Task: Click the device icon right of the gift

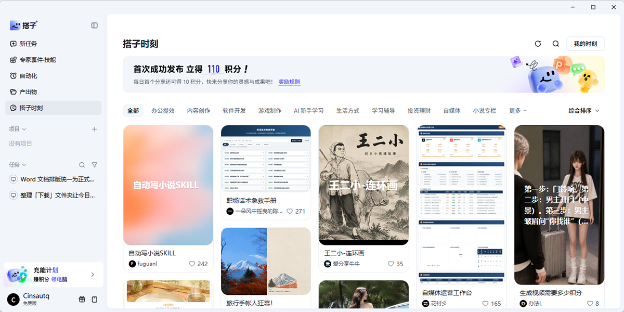Action: [95, 300]
